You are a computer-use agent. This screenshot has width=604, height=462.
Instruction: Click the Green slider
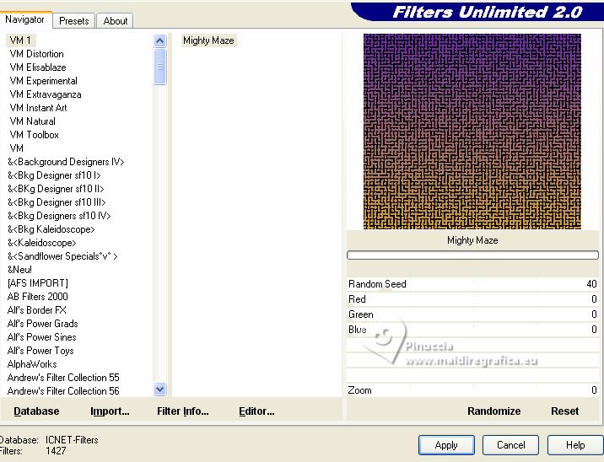(x=472, y=314)
